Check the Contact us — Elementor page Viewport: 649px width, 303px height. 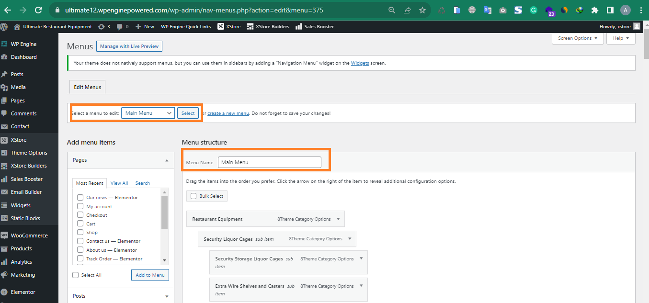pyautogui.click(x=80, y=241)
